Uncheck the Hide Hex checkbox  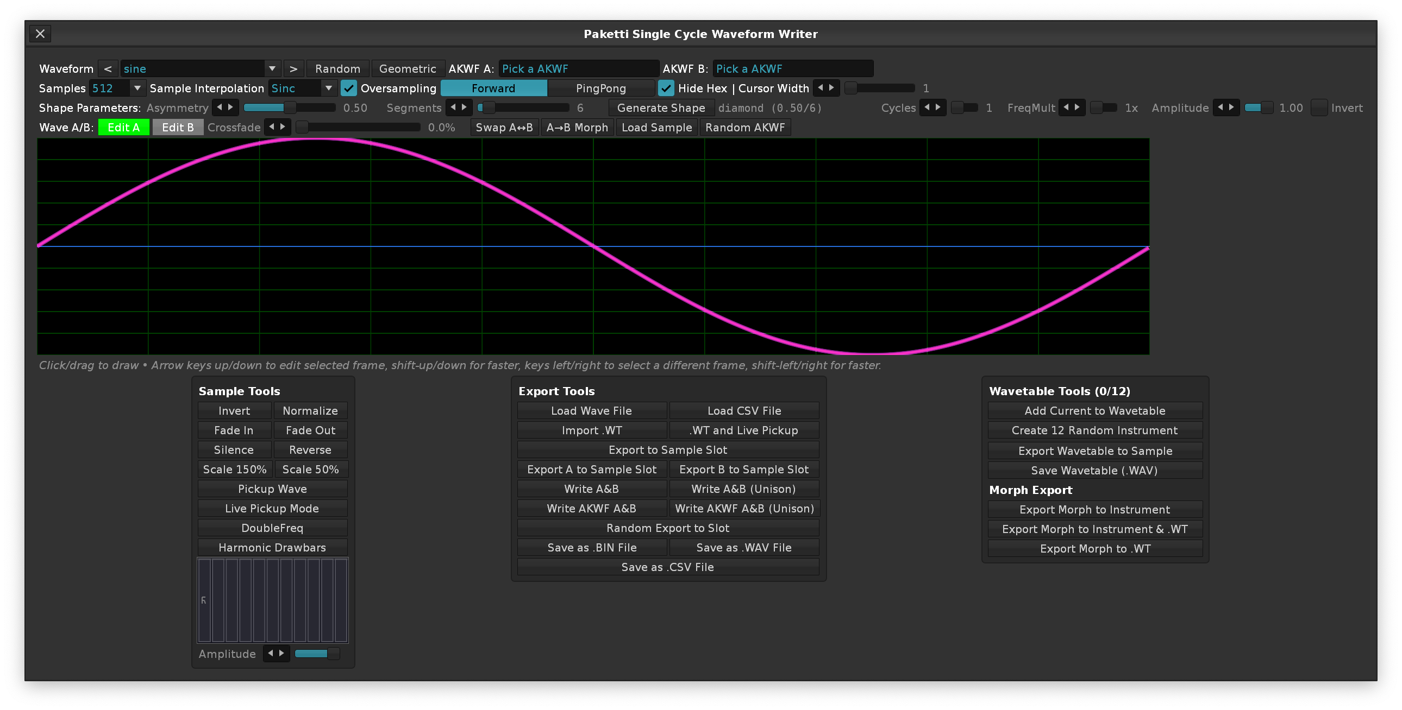click(x=666, y=88)
